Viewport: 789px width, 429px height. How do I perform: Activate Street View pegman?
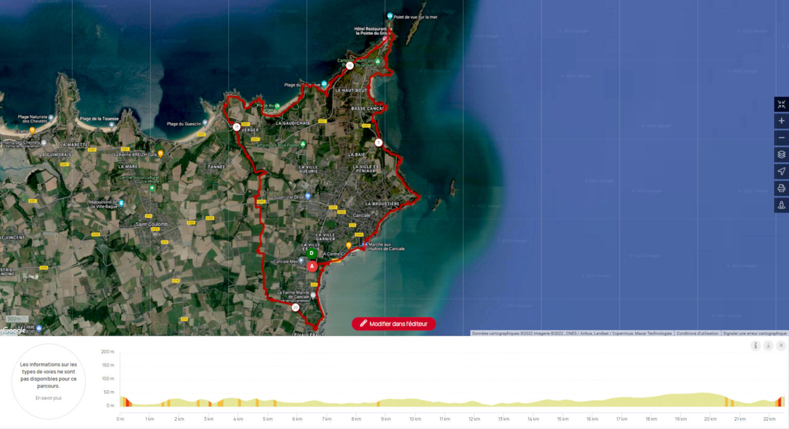pyautogui.click(x=781, y=205)
